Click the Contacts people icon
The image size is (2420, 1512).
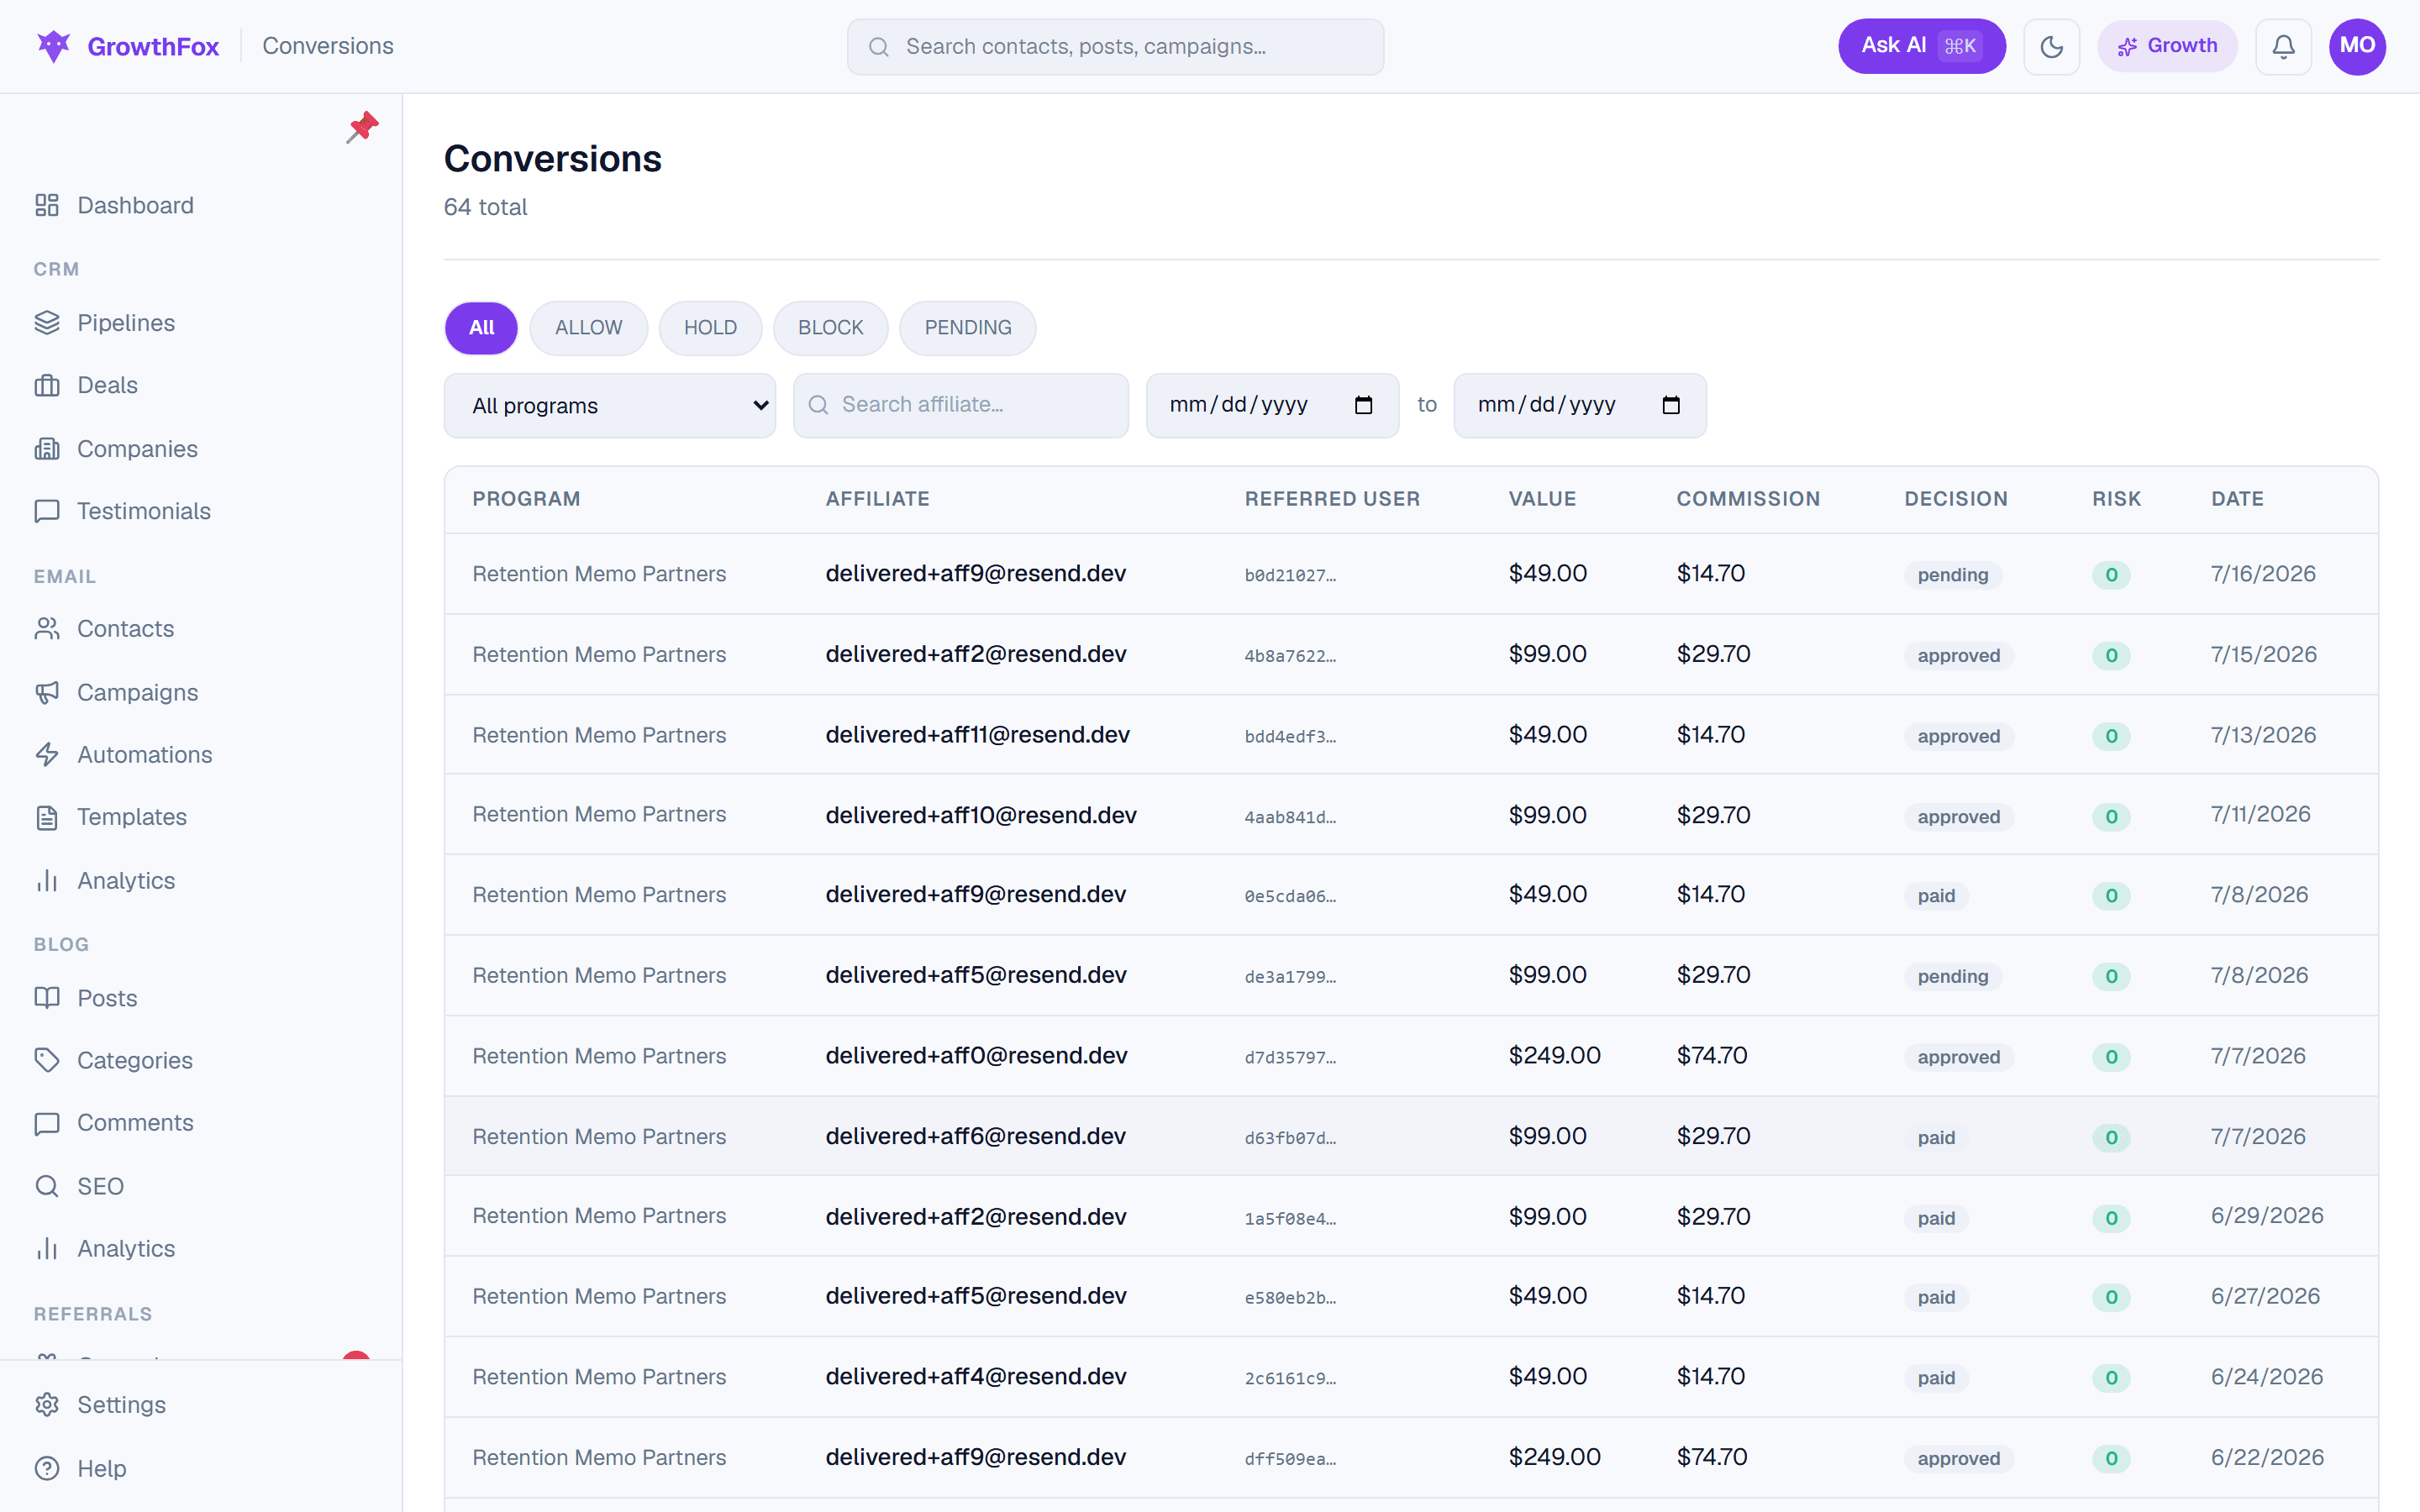47,629
